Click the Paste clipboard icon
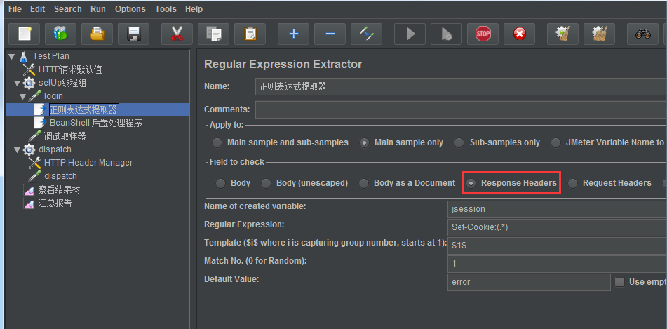 pyautogui.click(x=250, y=34)
